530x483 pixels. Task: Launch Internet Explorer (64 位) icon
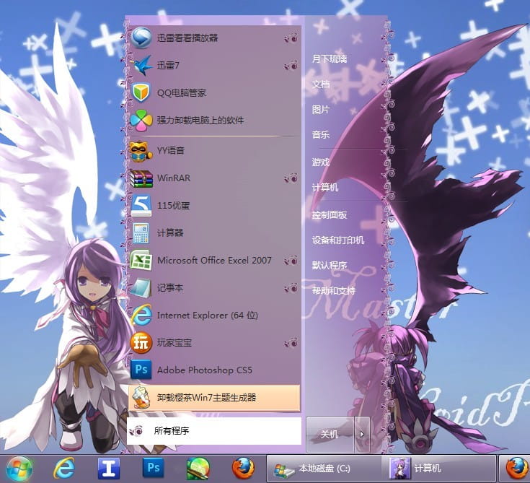click(141, 315)
